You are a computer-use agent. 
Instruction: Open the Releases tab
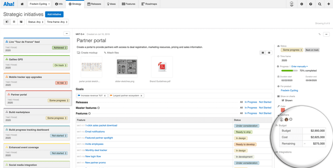94,4
